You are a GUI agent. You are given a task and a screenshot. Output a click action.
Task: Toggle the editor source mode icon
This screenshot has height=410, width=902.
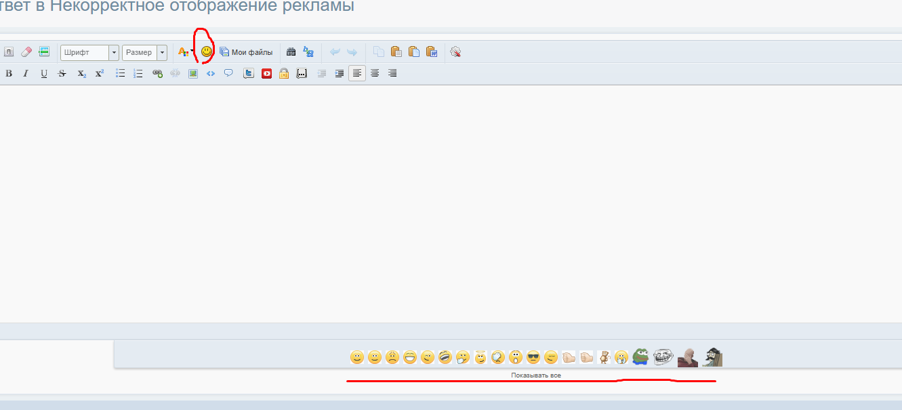click(9, 52)
